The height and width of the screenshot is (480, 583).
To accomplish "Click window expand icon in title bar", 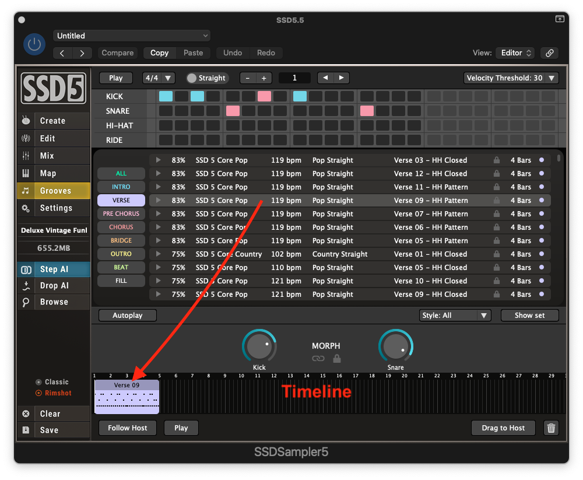I will [560, 19].
